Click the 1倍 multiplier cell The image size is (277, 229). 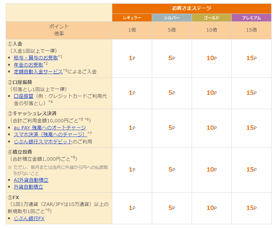coord(132,30)
